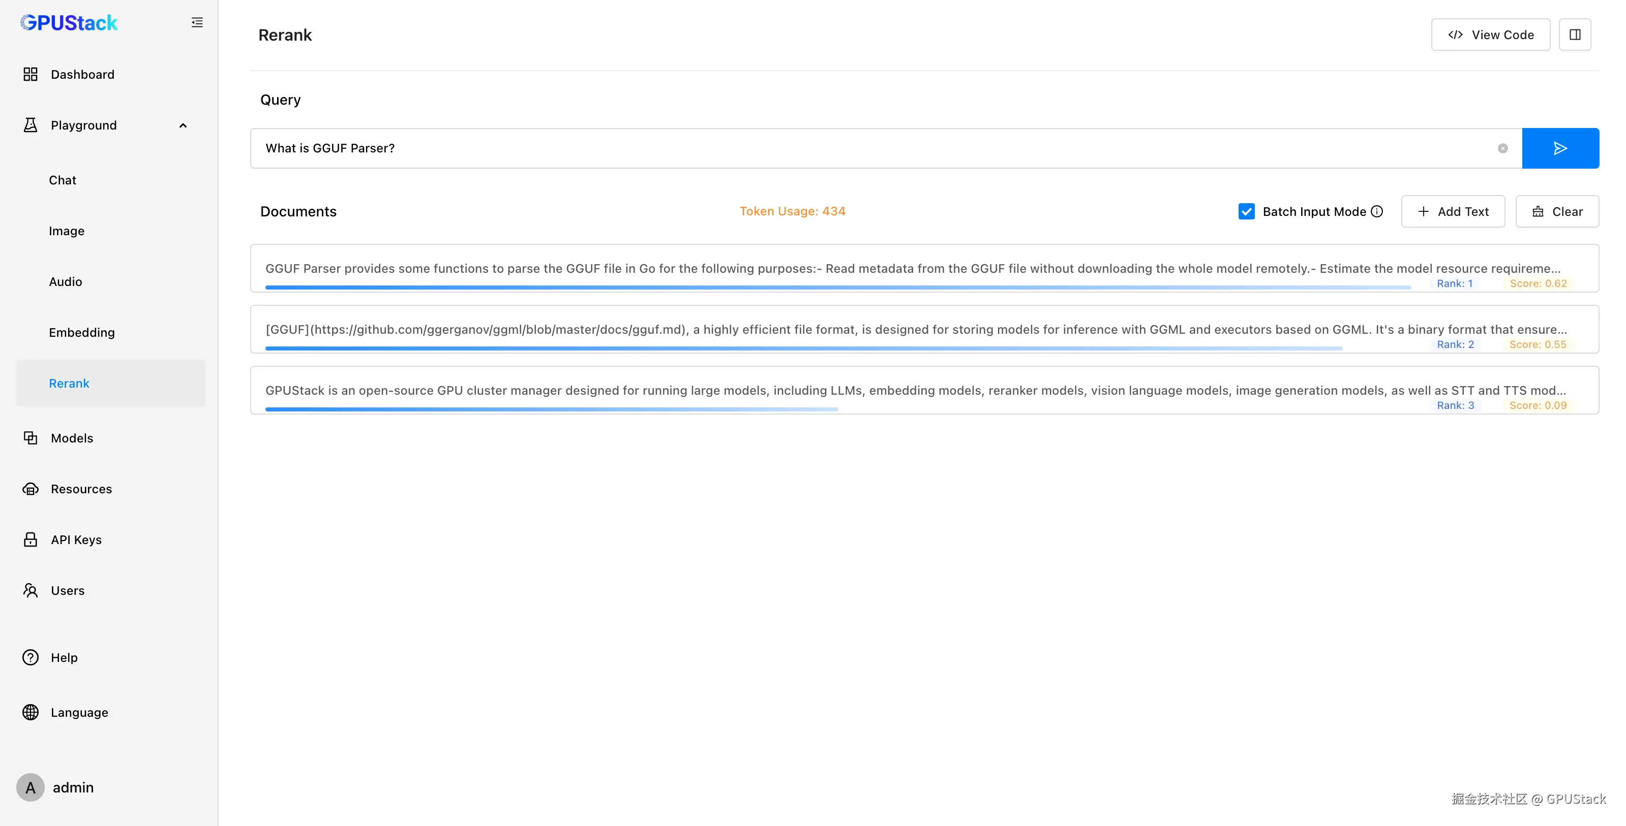Click the Query section heading
1626x826 pixels.
pyautogui.click(x=280, y=100)
